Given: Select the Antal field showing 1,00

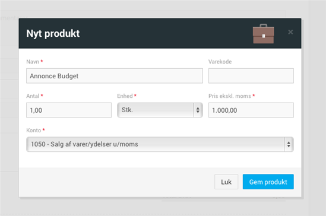Looking at the screenshot, I should 69,110.
